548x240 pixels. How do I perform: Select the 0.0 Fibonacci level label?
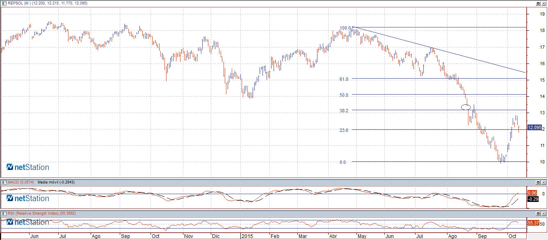[342, 162]
